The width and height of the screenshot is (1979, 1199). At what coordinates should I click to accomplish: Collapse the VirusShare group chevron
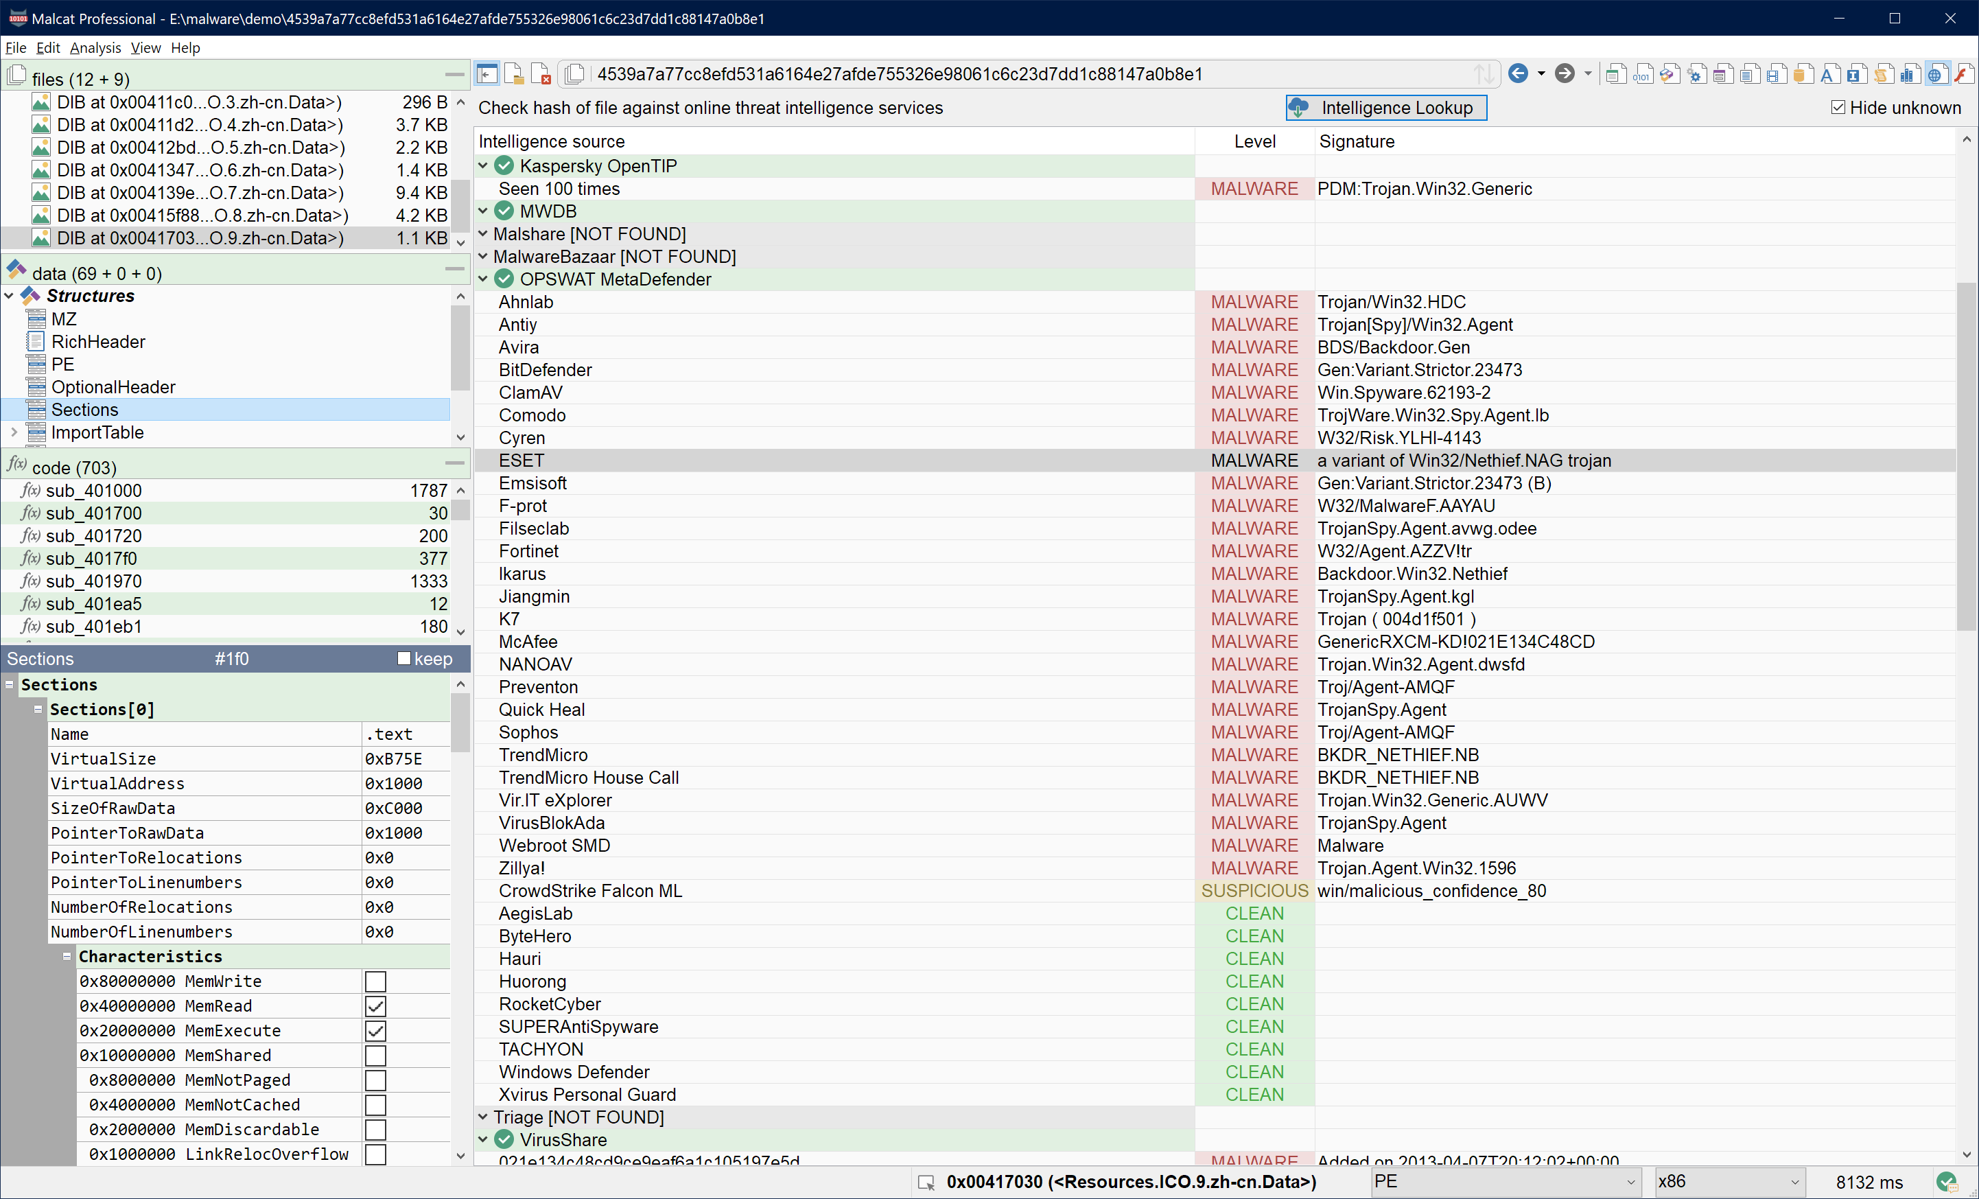484,1139
